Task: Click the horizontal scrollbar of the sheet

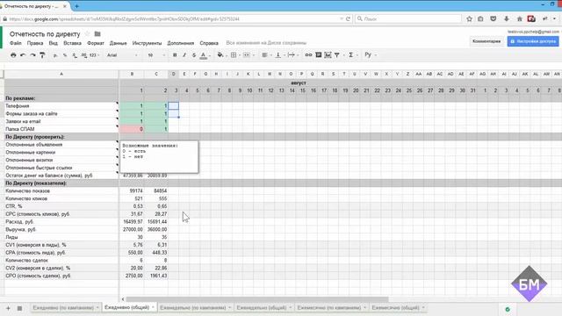Action: click(257, 299)
